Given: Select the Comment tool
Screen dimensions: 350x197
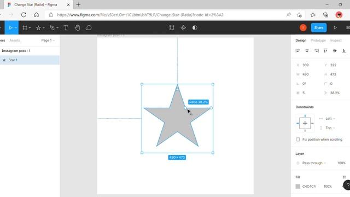Looking at the screenshot, I should click(x=89, y=28).
